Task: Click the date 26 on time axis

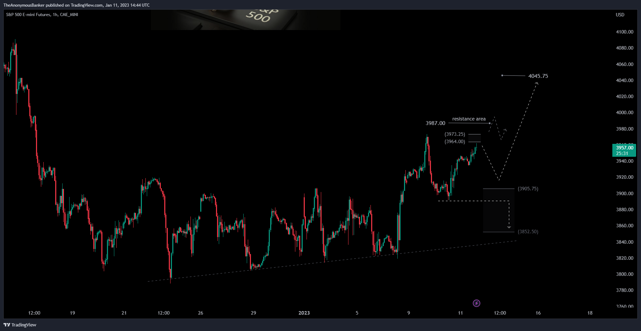Action: [x=201, y=313]
